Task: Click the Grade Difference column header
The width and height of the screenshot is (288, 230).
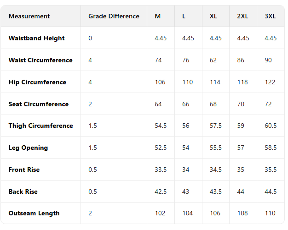Action: [114, 16]
